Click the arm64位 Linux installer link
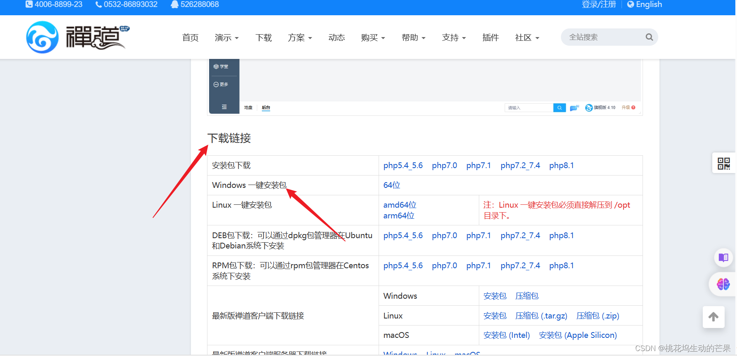The height and width of the screenshot is (356, 737). coord(399,215)
